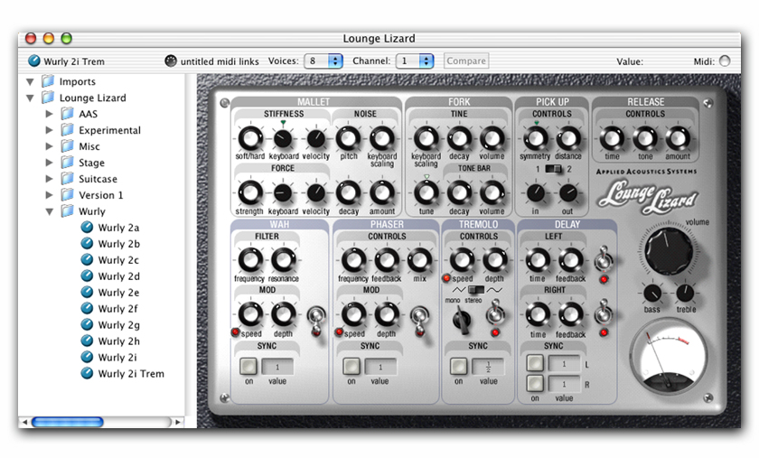
Task: Click the Wurly 2g preset icon
Action: 87,325
